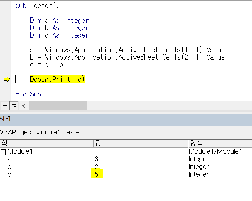The image size is (252, 201).
Task: Click the Integer type of variable a
Action: click(x=199, y=159)
